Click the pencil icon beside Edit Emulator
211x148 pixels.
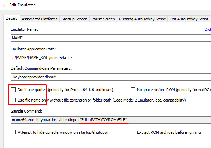4,5
